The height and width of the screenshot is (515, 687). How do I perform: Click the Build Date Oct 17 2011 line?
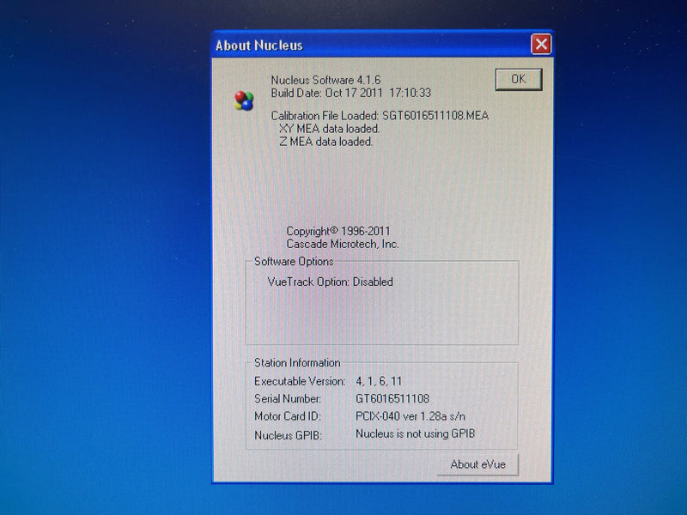(x=350, y=93)
